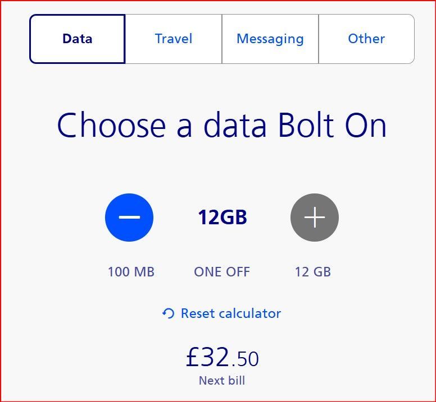Click the 100 MB minimum label

[131, 272]
